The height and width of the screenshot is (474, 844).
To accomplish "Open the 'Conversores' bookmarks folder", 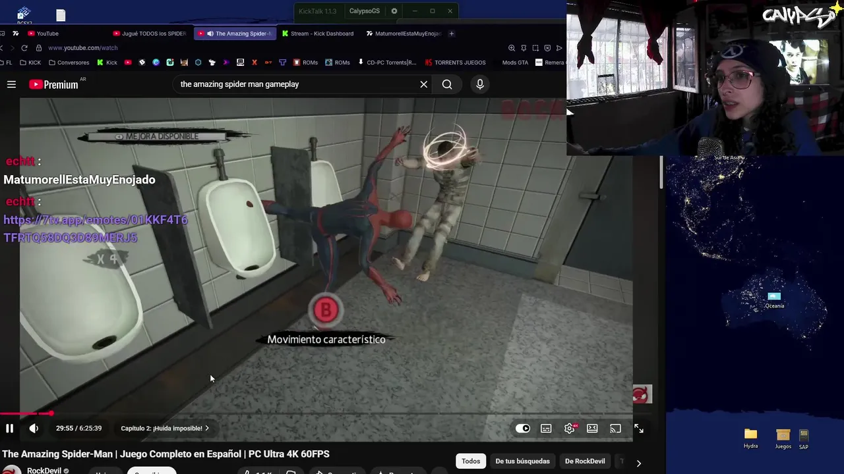I will pyautogui.click(x=69, y=63).
